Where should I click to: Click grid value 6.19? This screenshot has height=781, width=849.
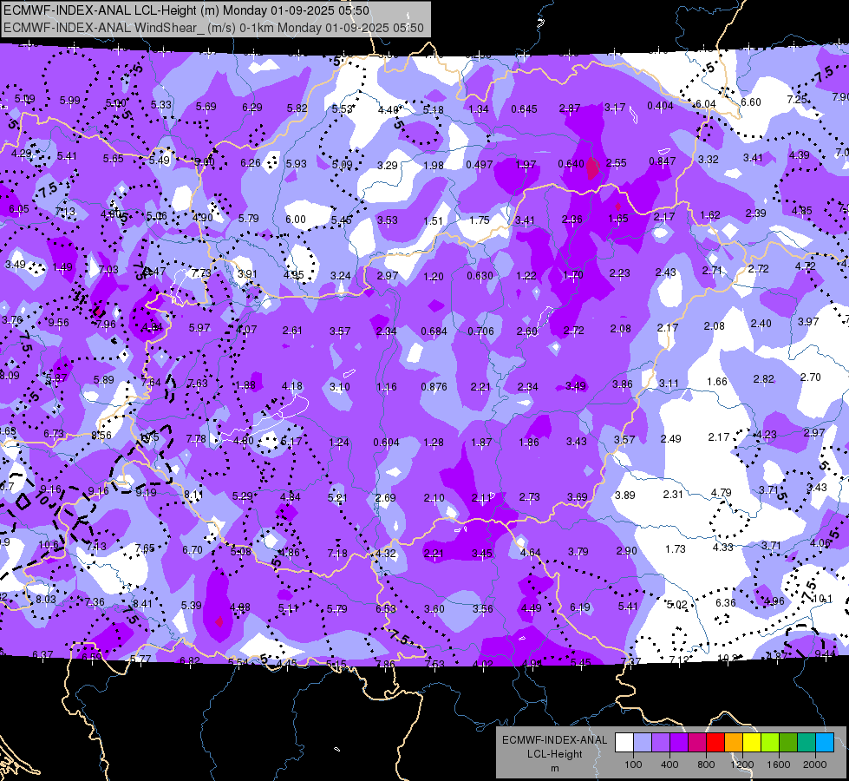pos(579,607)
